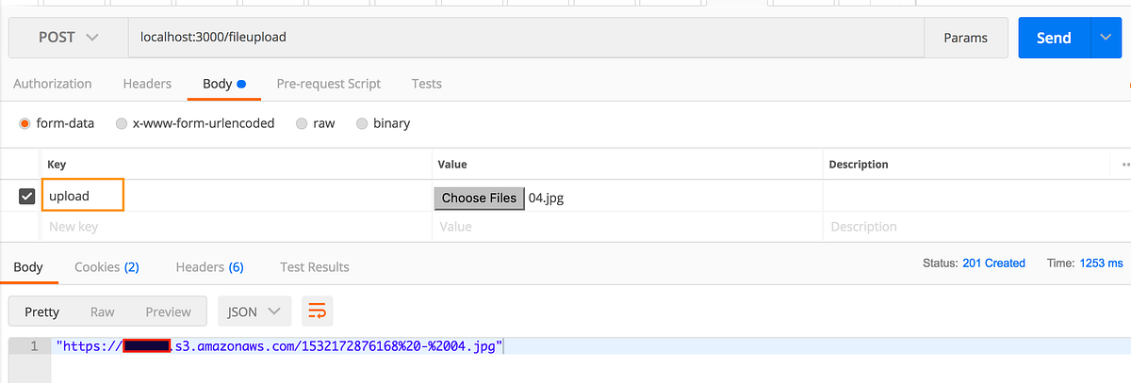The width and height of the screenshot is (1131, 383).
Task: Switch to the Authorization tab
Action: pyautogui.click(x=53, y=84)
